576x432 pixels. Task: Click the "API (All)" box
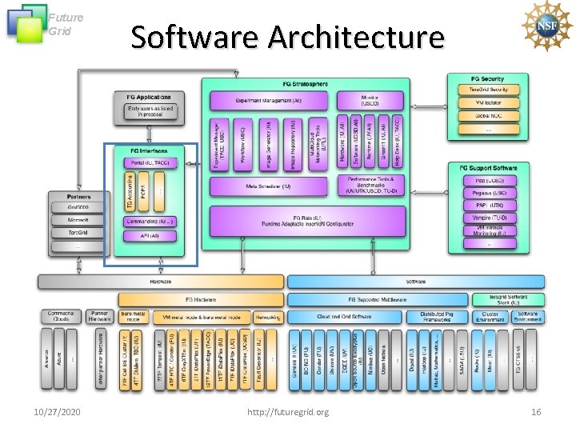coord(150,236)
